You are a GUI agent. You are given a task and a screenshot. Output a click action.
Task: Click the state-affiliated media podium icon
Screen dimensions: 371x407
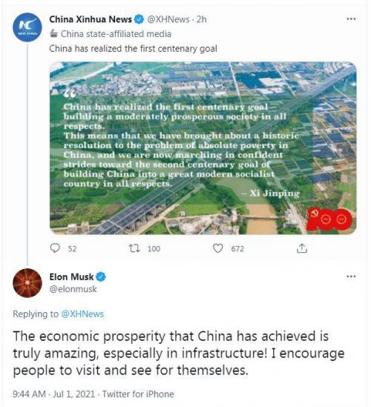click(53, 34)
